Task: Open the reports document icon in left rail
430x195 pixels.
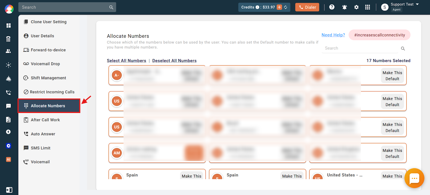Action: (9, 120)
